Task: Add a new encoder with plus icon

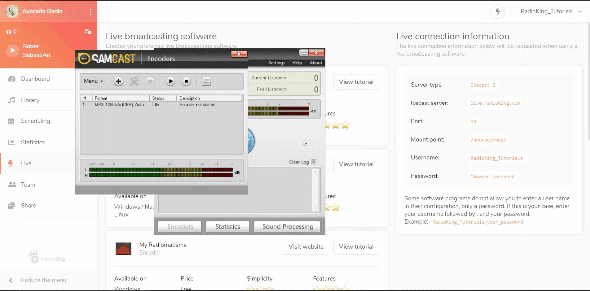Action: pos(118,81)
